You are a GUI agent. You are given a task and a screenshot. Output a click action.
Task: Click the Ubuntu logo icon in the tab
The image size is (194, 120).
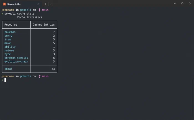click(x=4, y=4)
